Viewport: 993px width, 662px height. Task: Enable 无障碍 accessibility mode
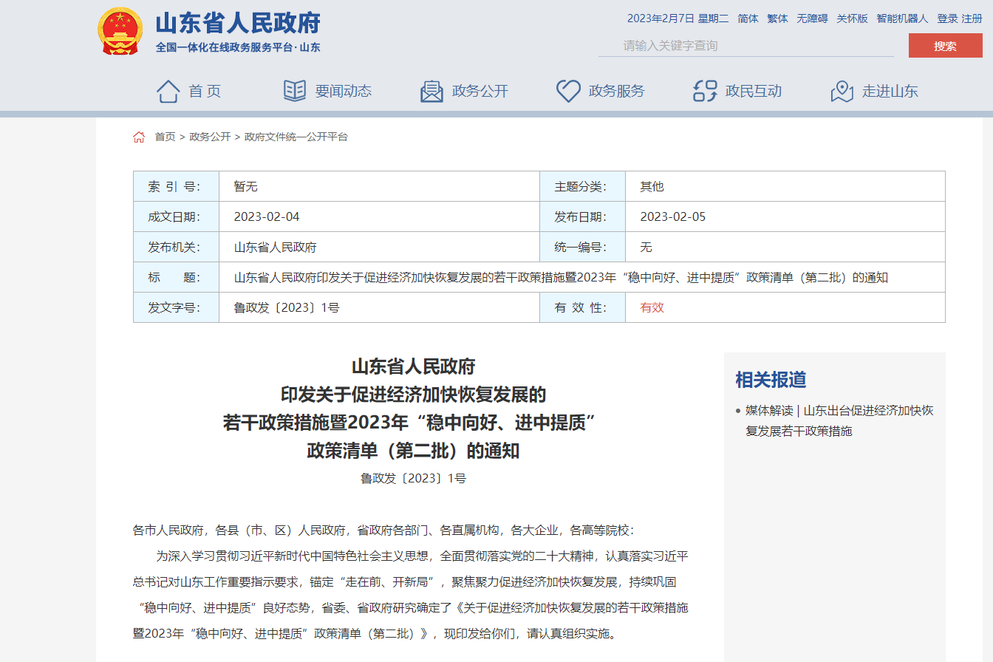(x=812, y=18)
